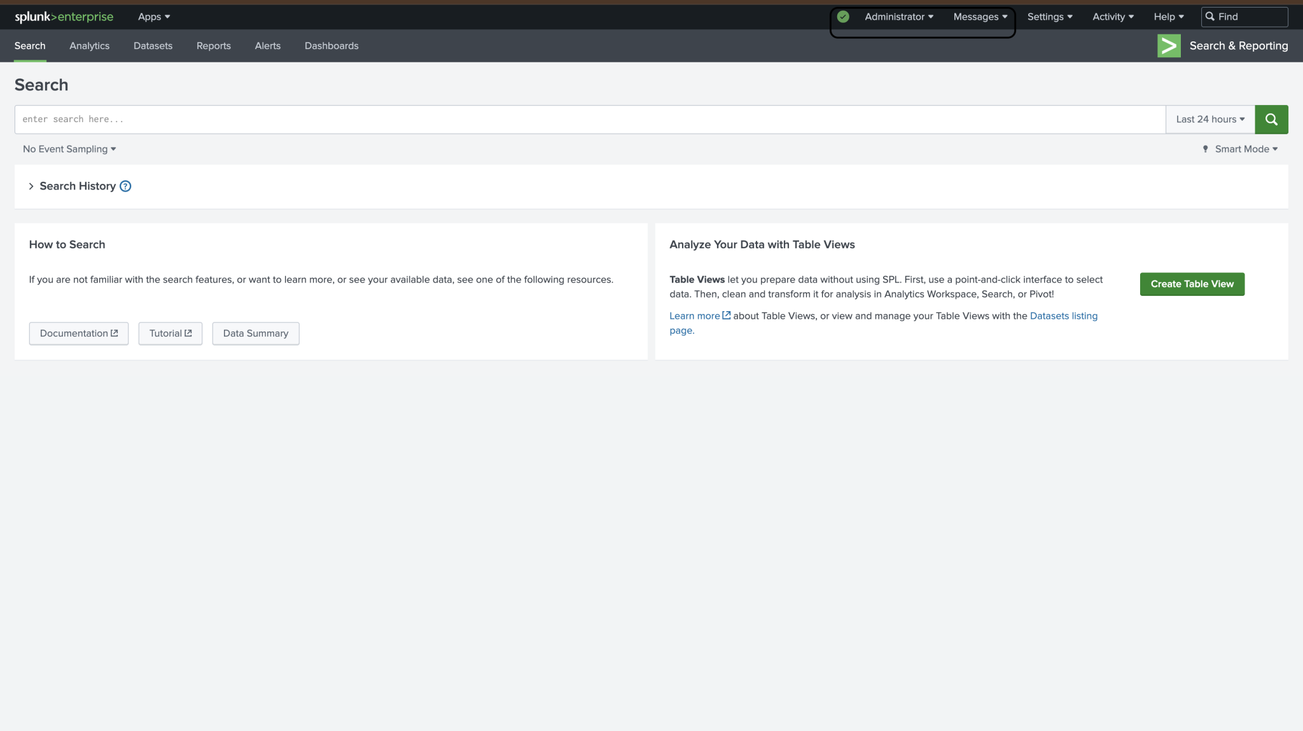Image resolution: width=1303 pixels, height=731 pixels.
Task: Click the external link icon on Tutorial
Action: coord(188,333)
